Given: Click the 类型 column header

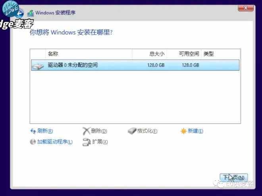Looking at the screenshot, I should tap(221, 54).
